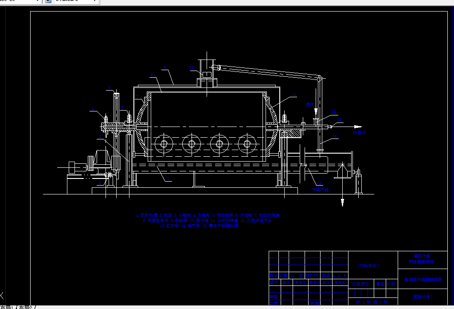Select callout number 6 on the drawing
The image size is (454, 309).
click(x=110, y=88)
